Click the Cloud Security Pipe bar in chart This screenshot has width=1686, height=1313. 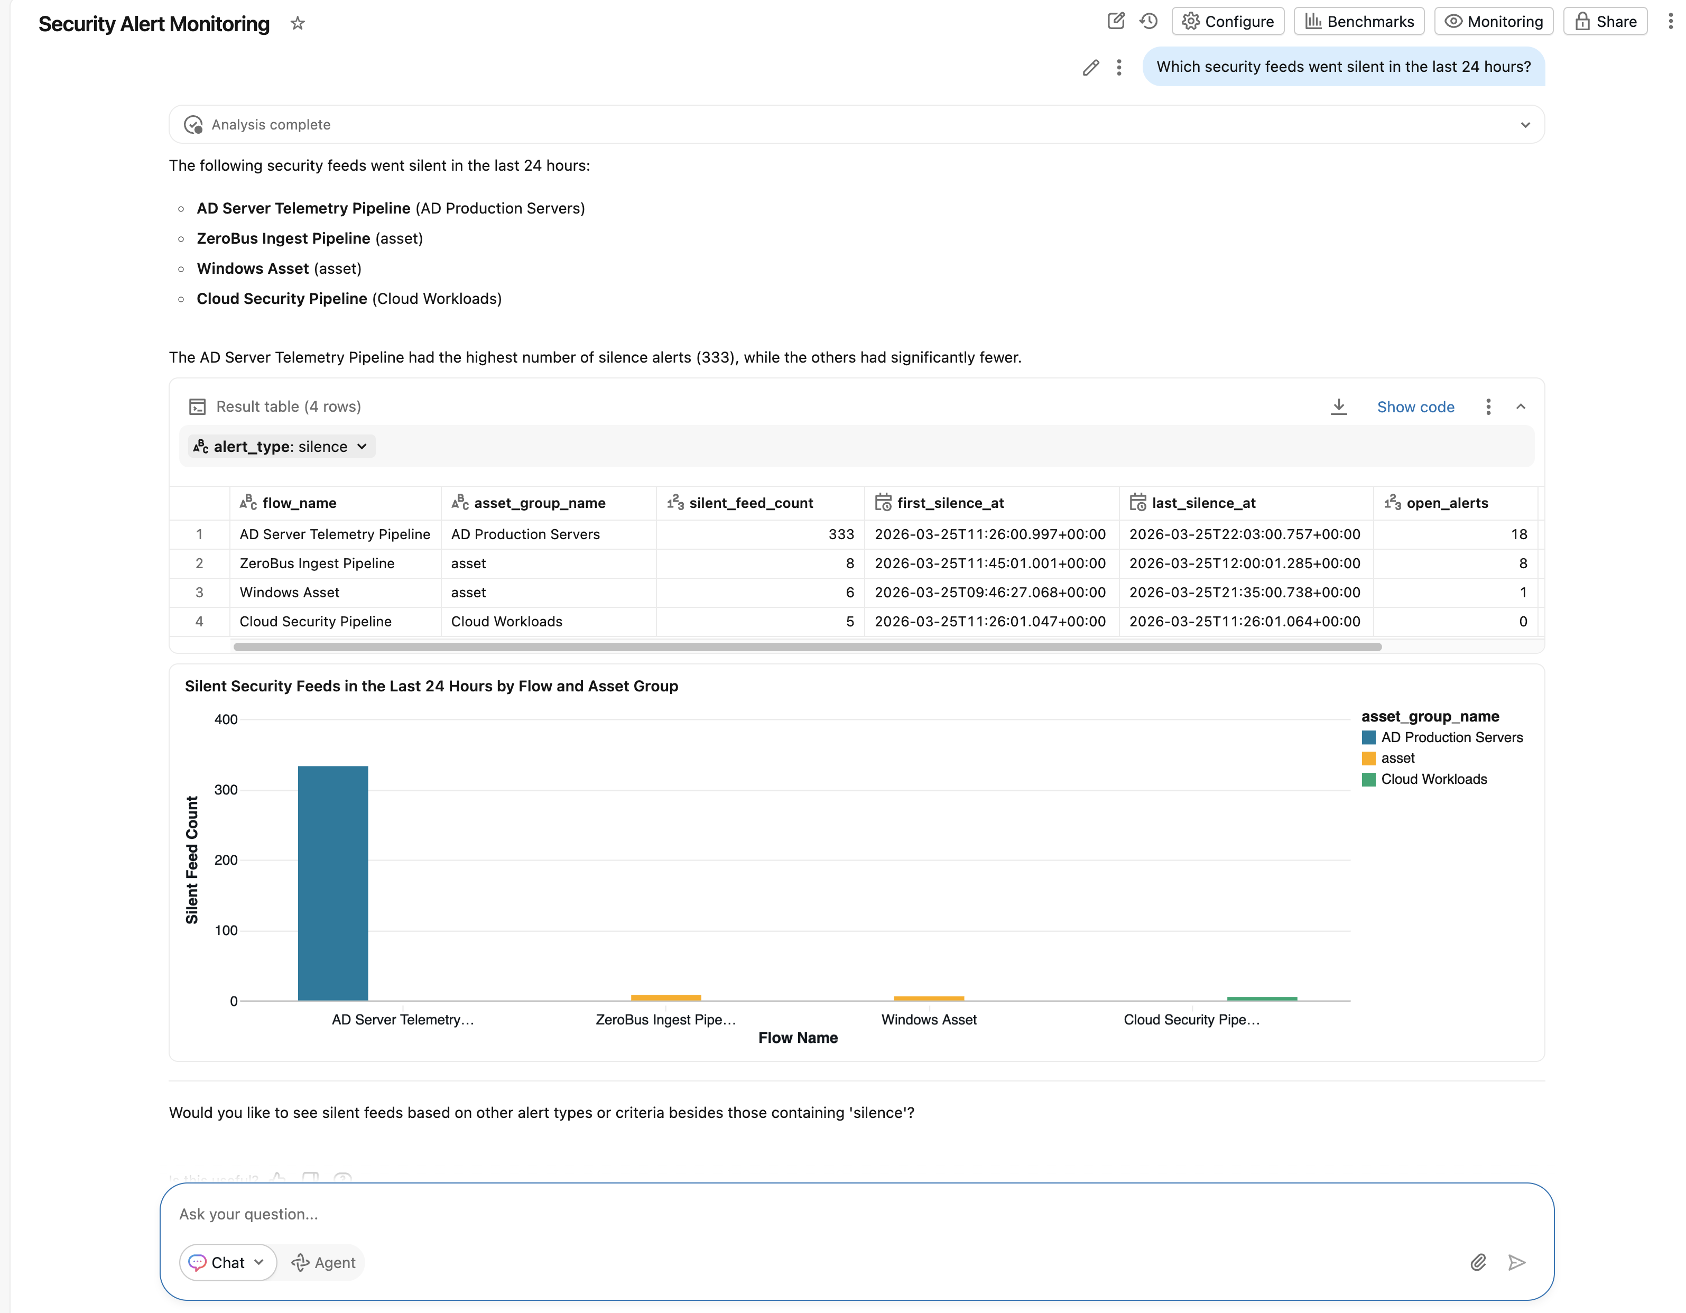1262,999
